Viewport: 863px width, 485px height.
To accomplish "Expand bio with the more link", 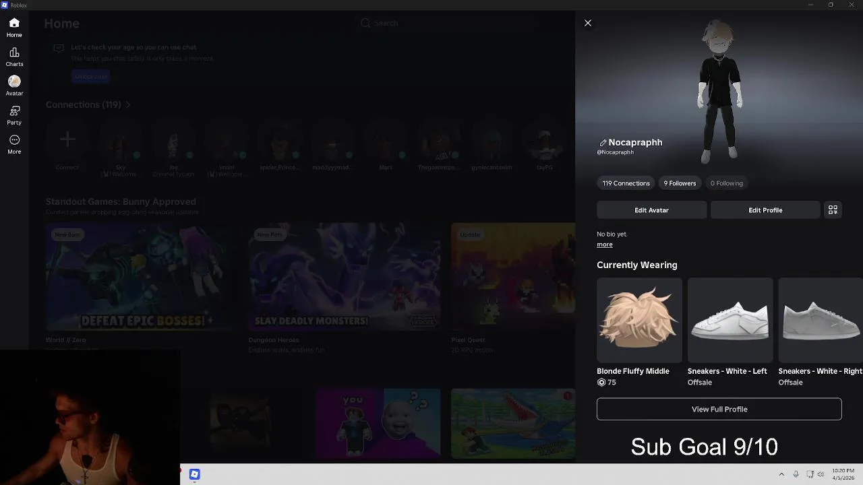I will pos(604,245).
